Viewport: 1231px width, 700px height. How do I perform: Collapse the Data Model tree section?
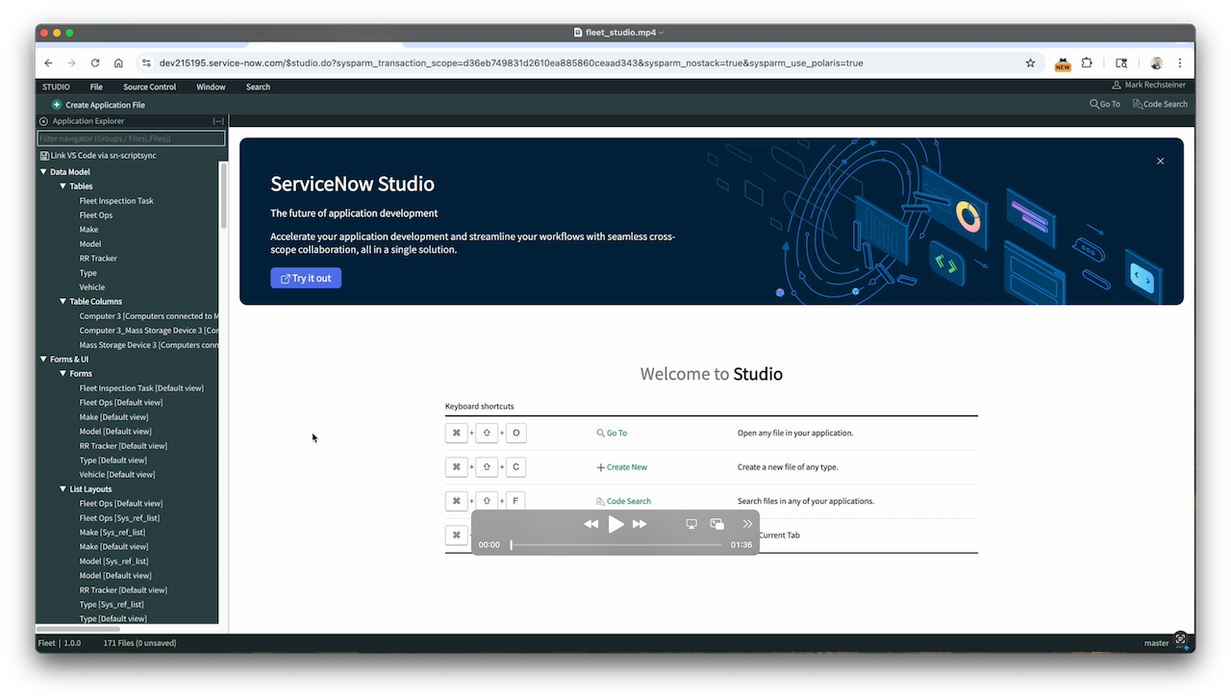43,171
